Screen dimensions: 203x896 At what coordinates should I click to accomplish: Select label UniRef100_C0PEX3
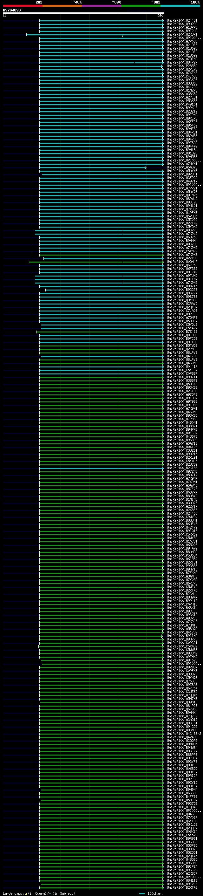(x=182, y=671)
